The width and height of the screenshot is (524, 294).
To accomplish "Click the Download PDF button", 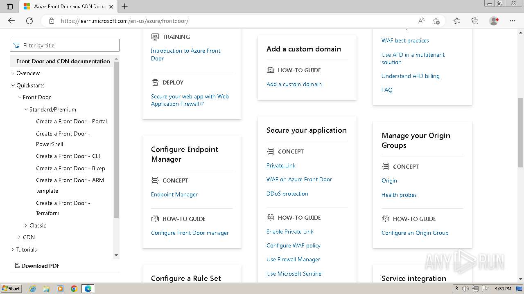I will click(37, 265).
